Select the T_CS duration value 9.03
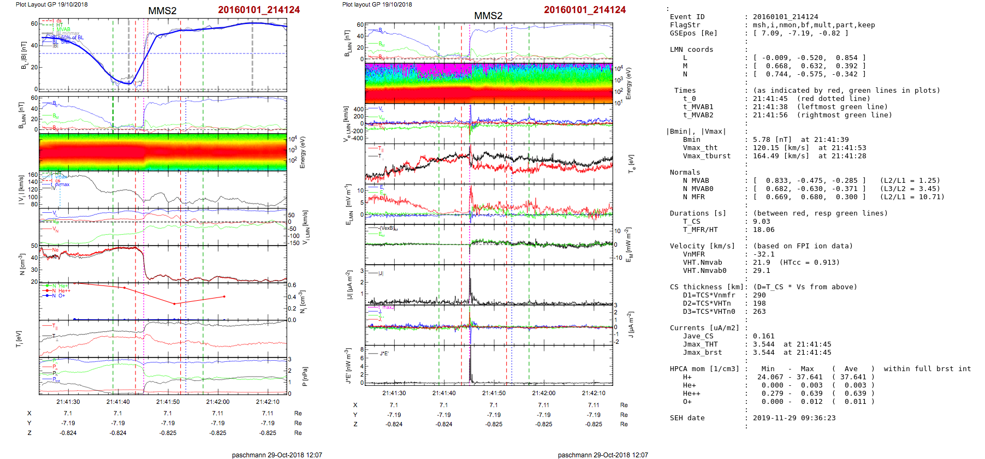 [x=761, y=222]
